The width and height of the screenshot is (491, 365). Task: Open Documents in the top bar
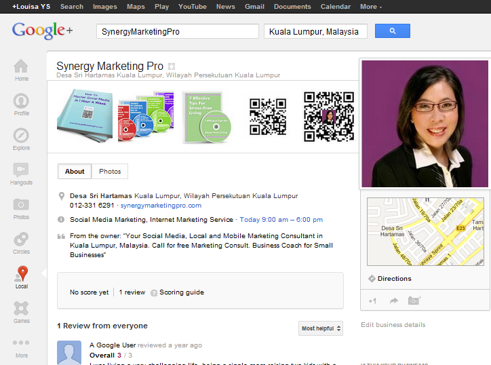coord(292,7)
